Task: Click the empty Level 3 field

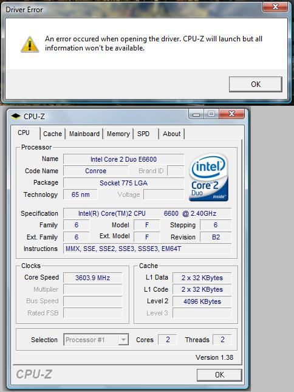Action: click(x=202, y=313)
